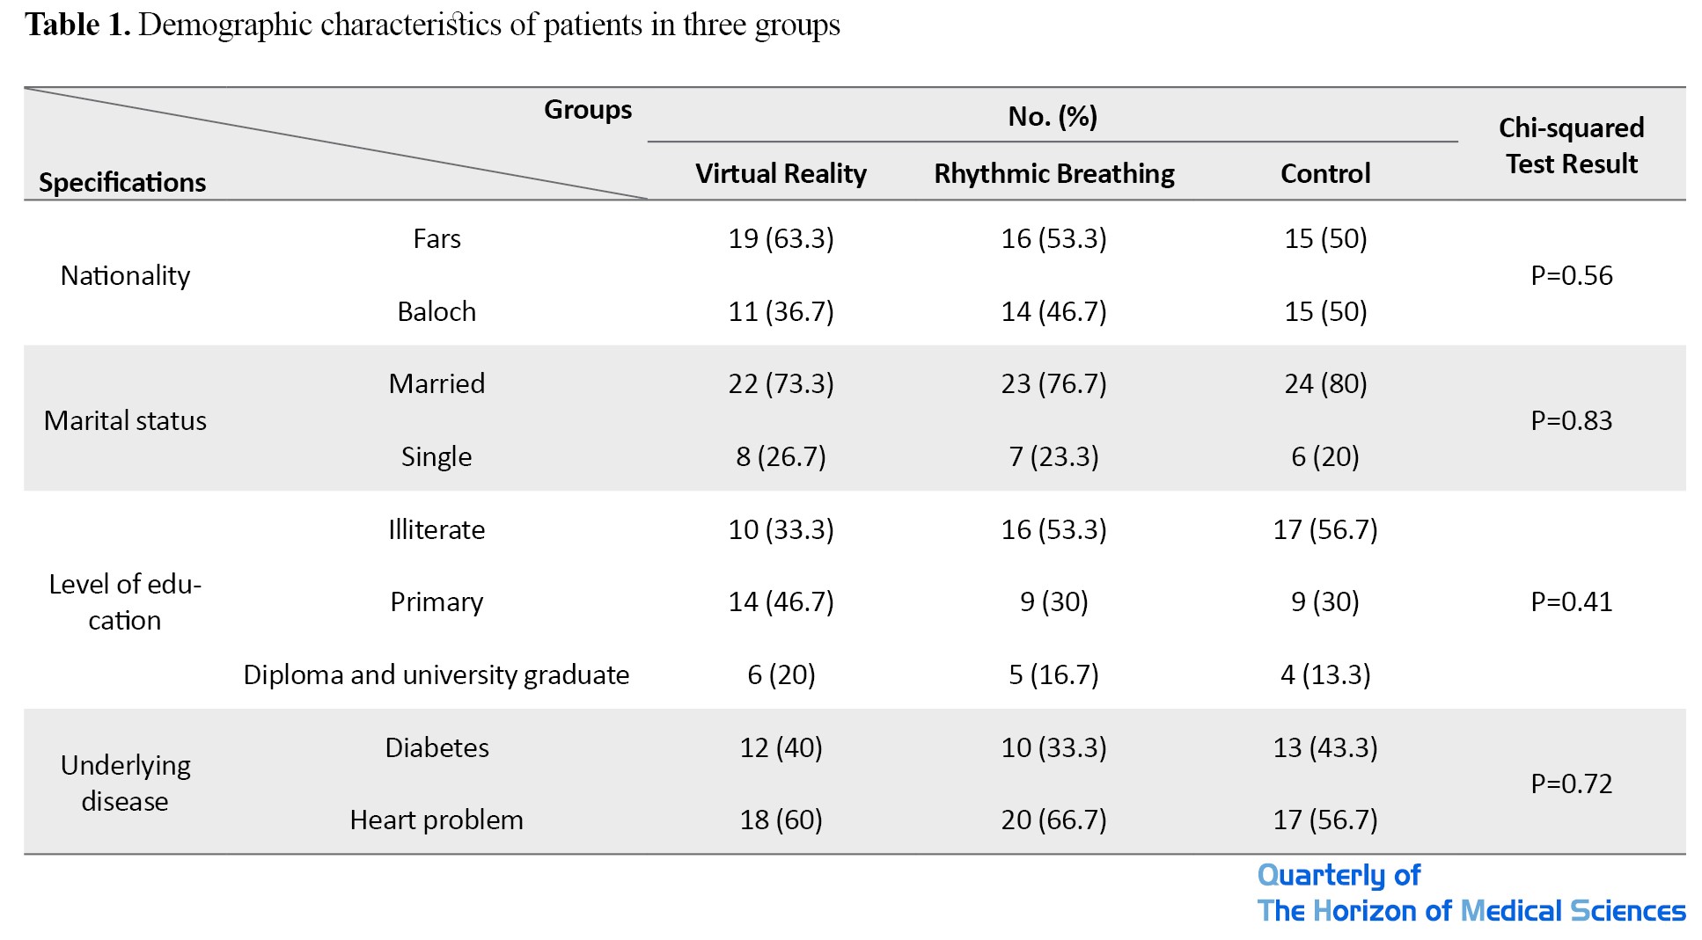Click the "19 (63.3)" Fars Virtual Reality cell
Viewport: 1702px width, 940px height.
click(x=781, y=238)
